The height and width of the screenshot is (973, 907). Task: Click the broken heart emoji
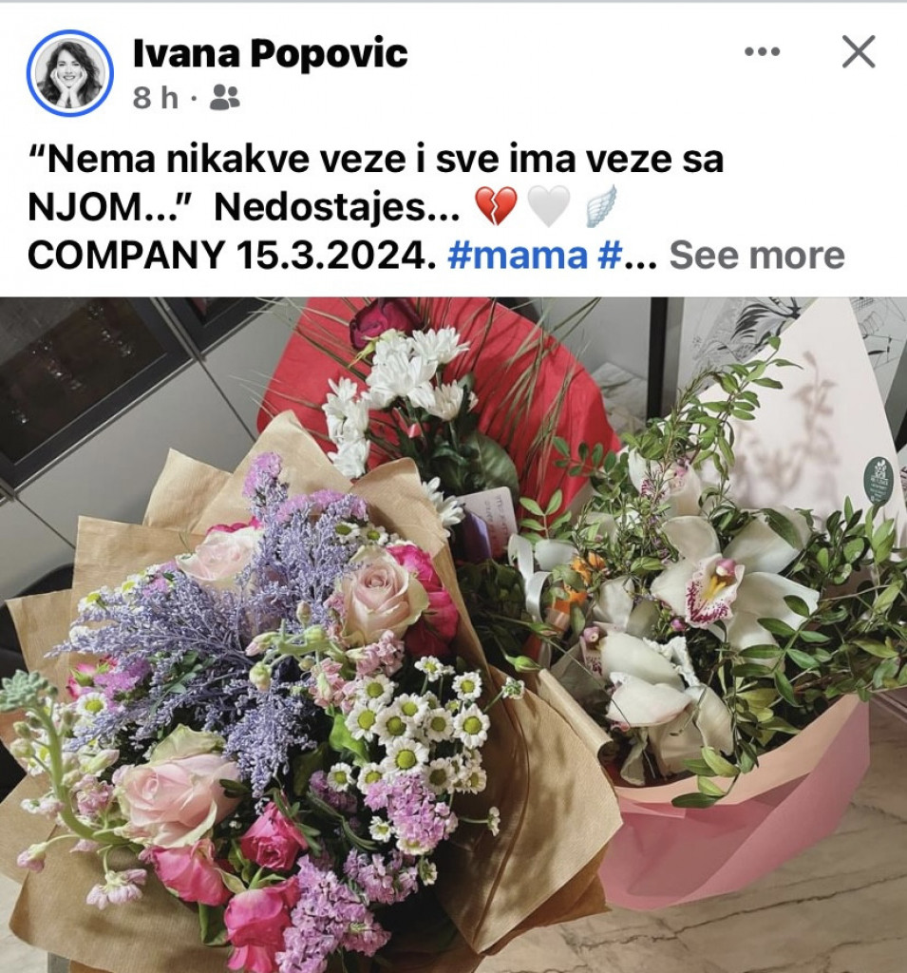click(x=496, y=206)
